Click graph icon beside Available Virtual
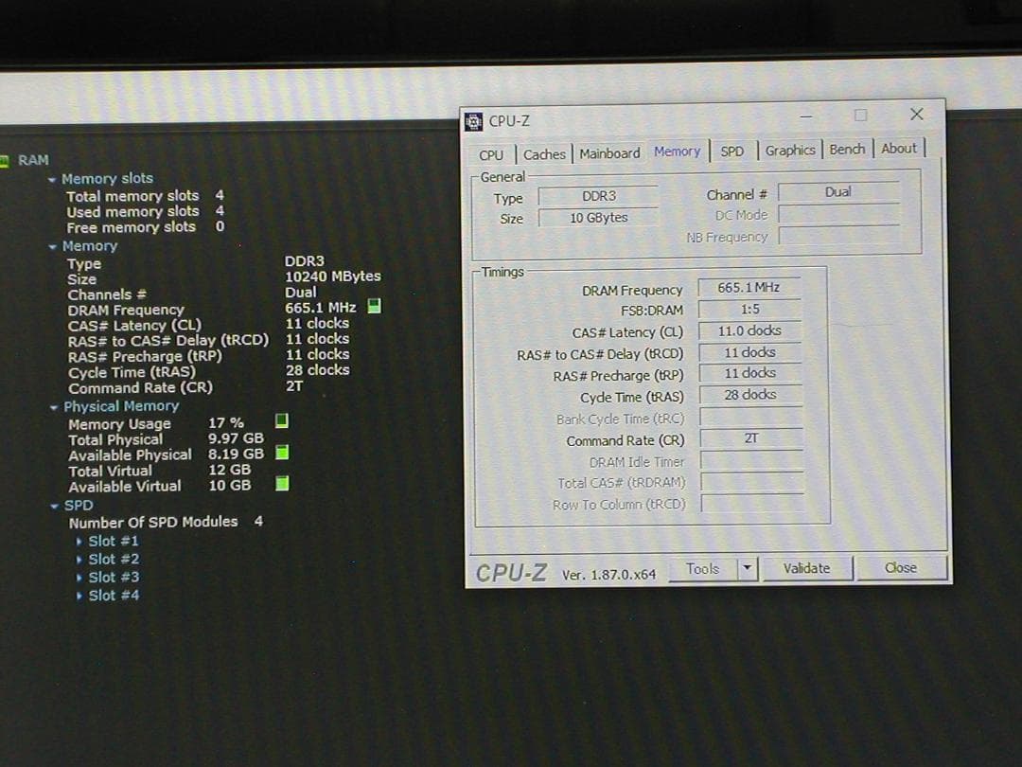The height and width of the screenshot is (767, 1022). click(282, 483)
